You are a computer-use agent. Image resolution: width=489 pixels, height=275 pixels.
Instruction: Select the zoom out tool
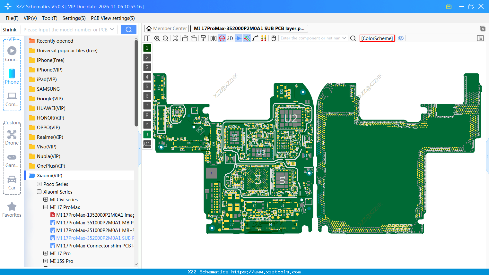(165, 38)
